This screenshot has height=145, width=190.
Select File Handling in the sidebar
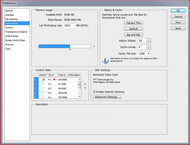[x=11, y=19]
